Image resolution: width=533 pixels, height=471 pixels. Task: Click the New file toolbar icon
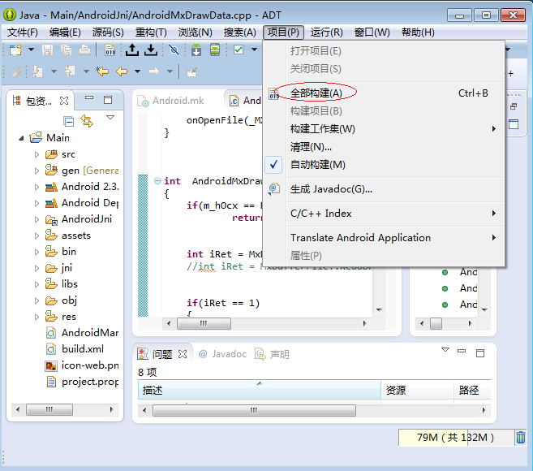pyautogui.click(x=15, y=50)
